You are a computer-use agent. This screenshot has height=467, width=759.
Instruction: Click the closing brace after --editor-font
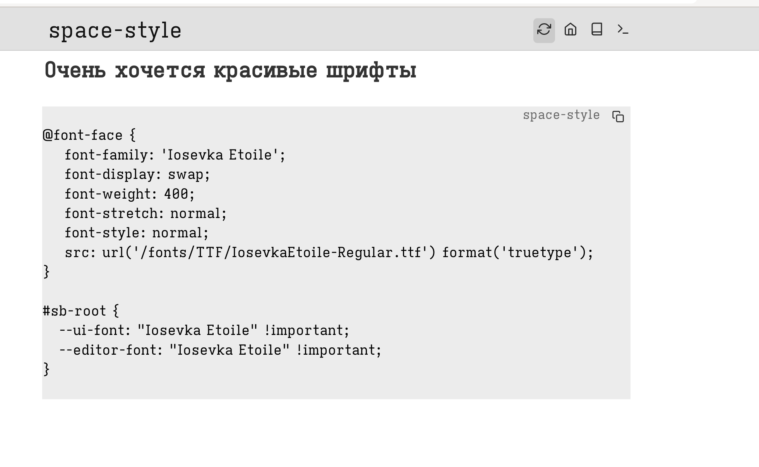click(x=46, y=369)
